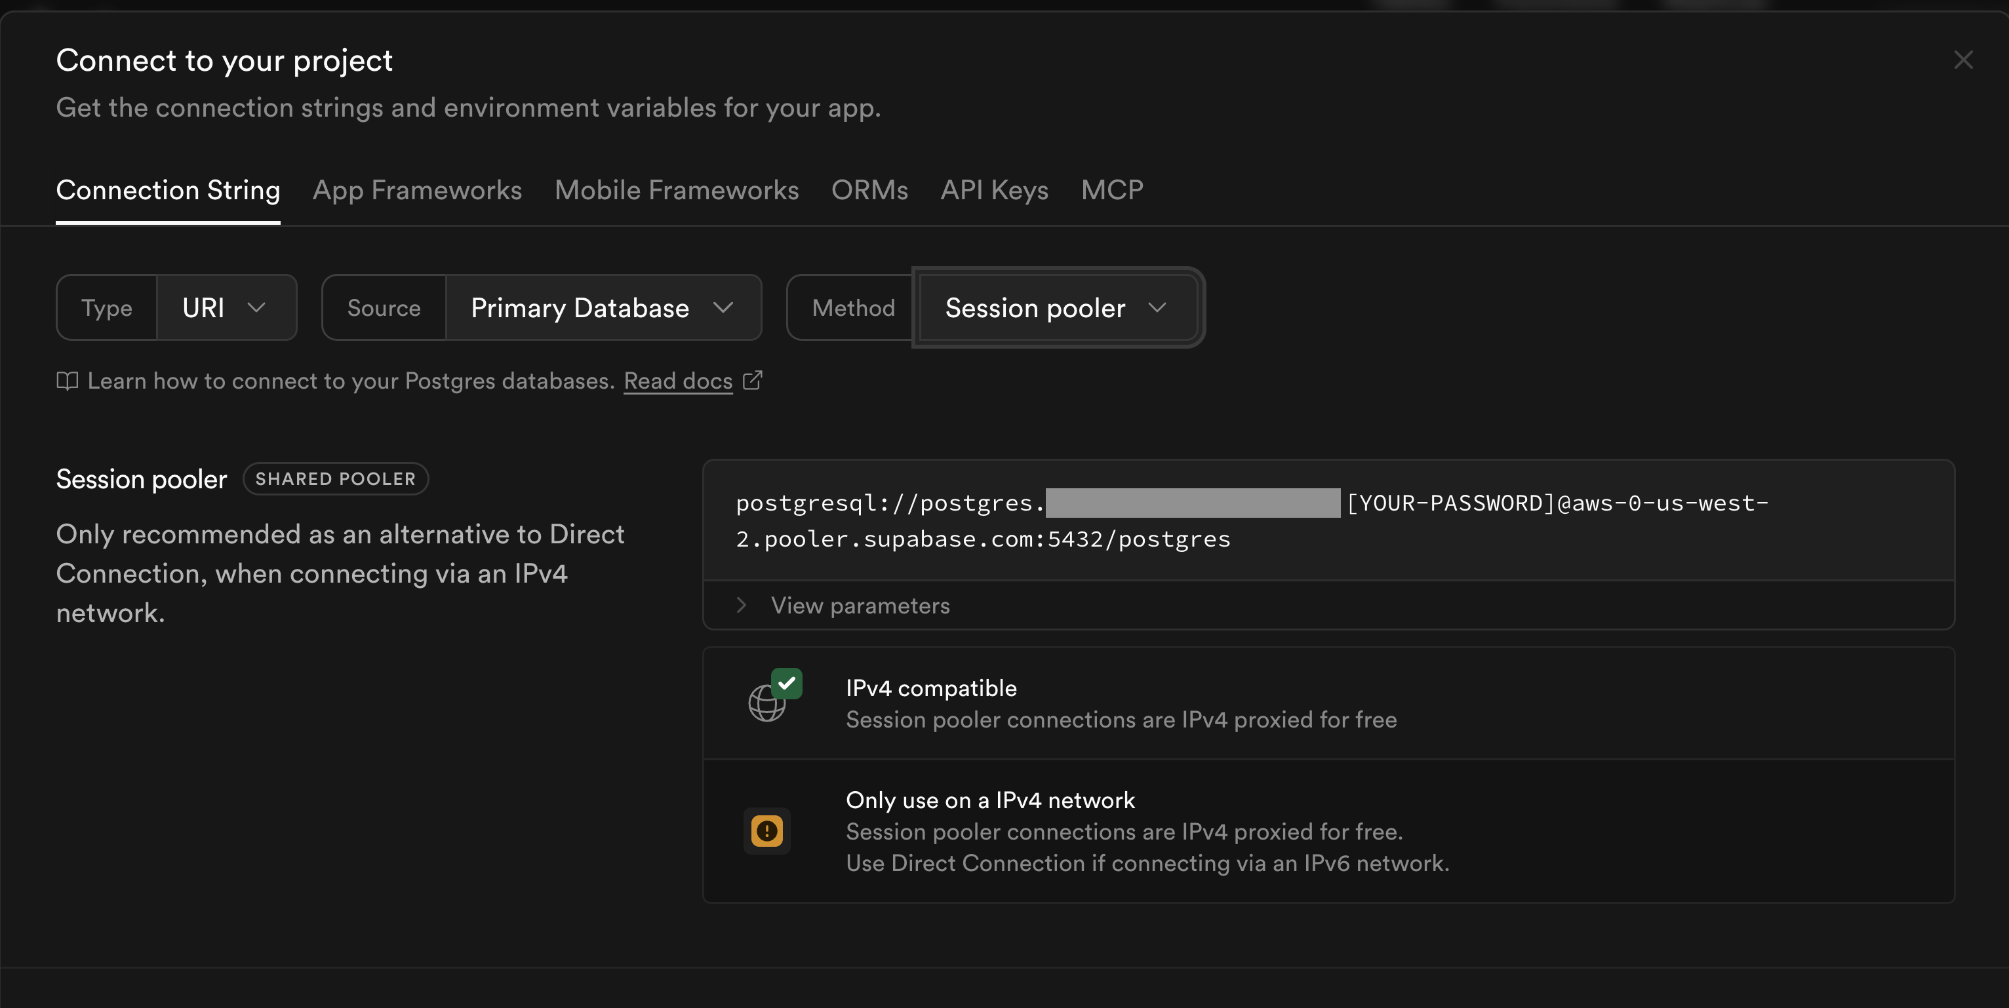
Task: Select the MCP tab
Action: (x=1112, y=190)
